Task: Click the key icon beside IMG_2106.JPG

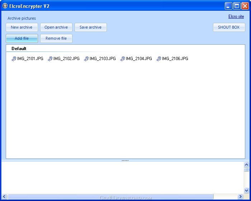Action: (x=158, y=59)
